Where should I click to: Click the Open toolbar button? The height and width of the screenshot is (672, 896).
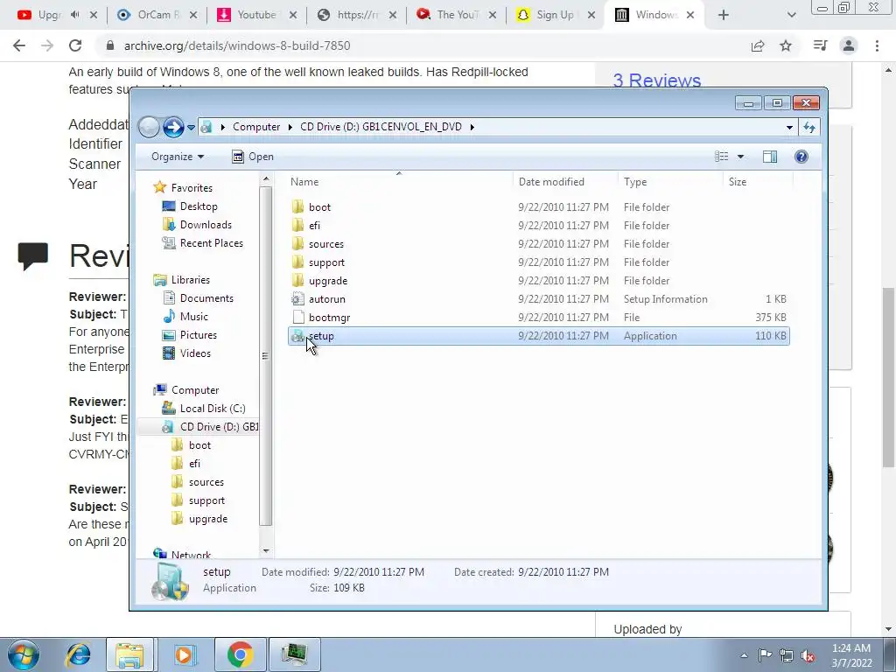(253, 157)
